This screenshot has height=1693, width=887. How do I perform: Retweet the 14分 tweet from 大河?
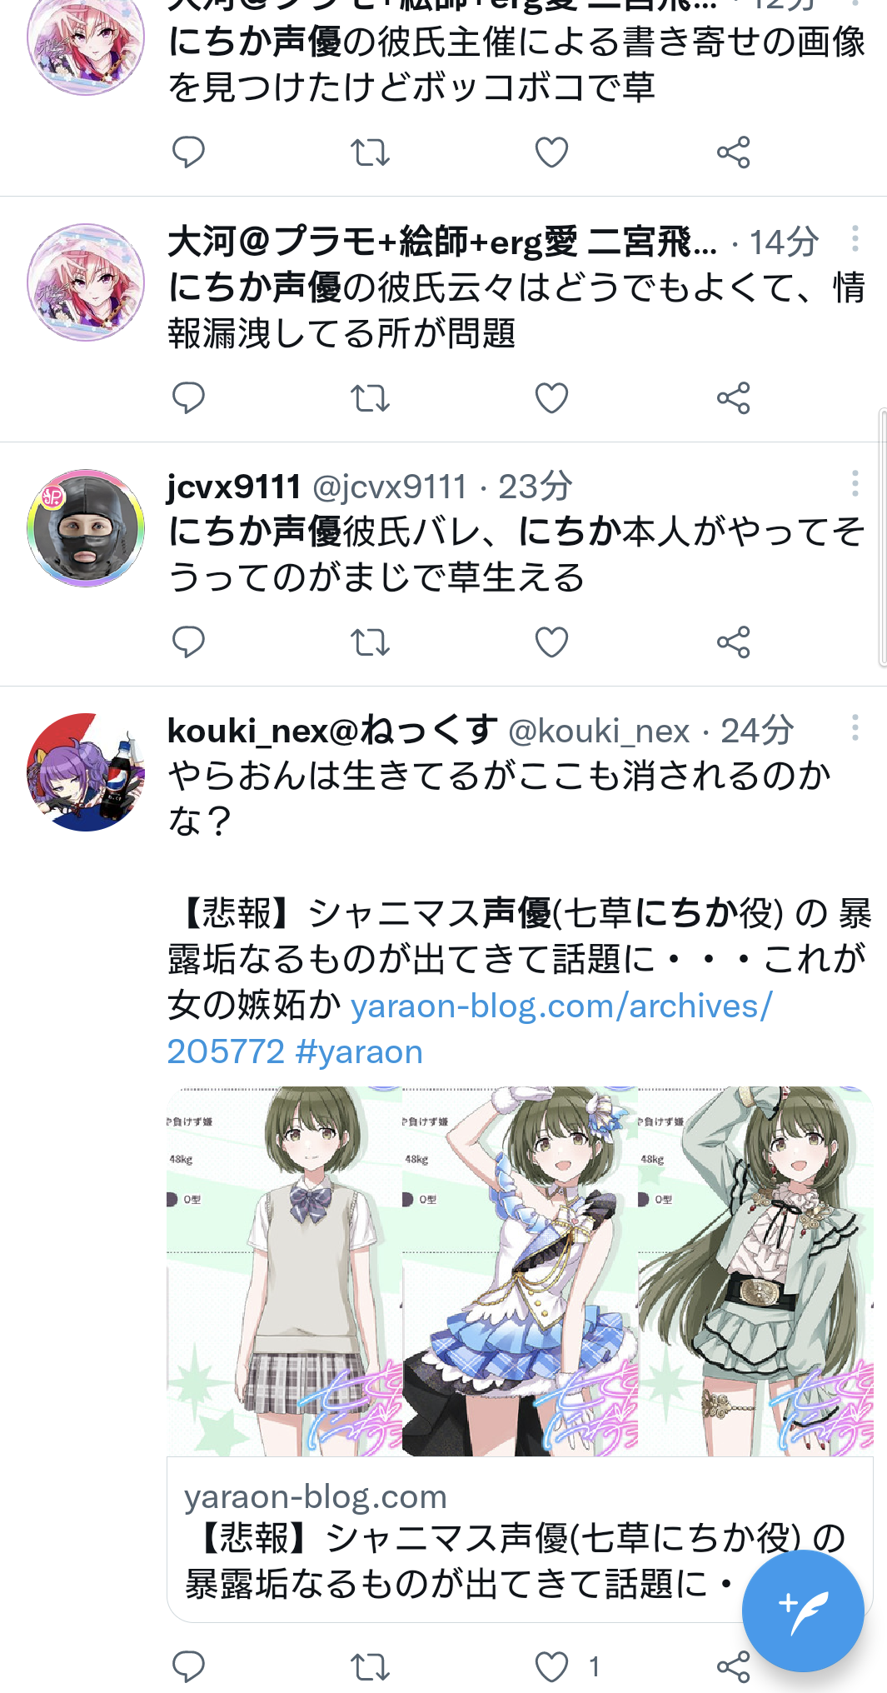click(370, 398)
